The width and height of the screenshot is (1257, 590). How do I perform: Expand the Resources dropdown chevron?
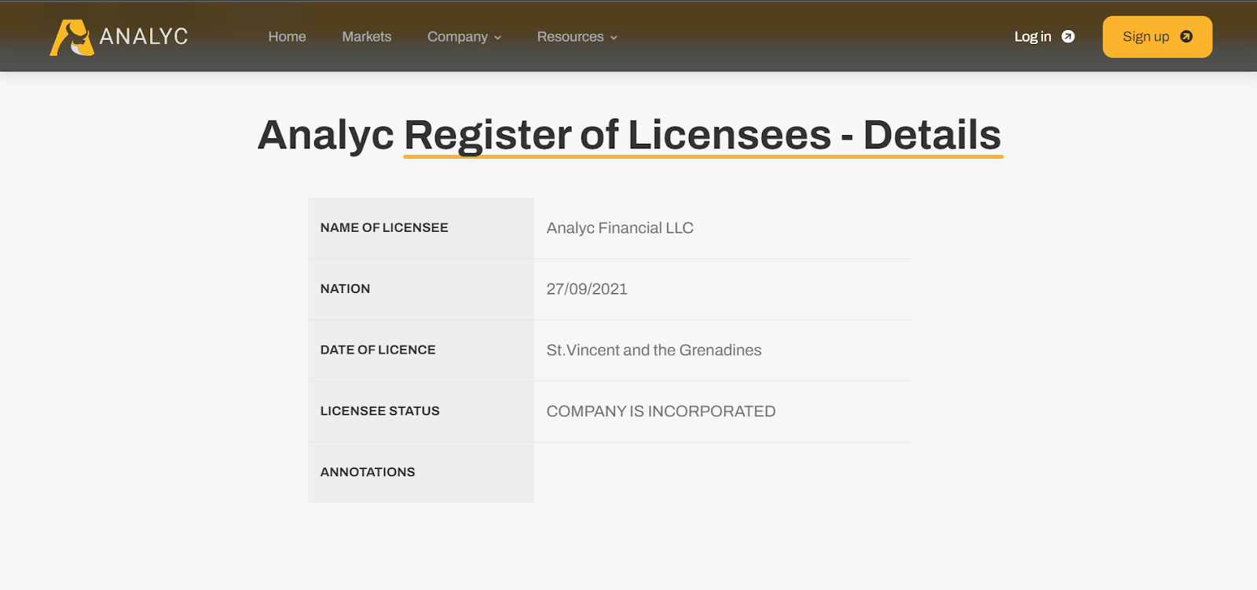point(614,38)
